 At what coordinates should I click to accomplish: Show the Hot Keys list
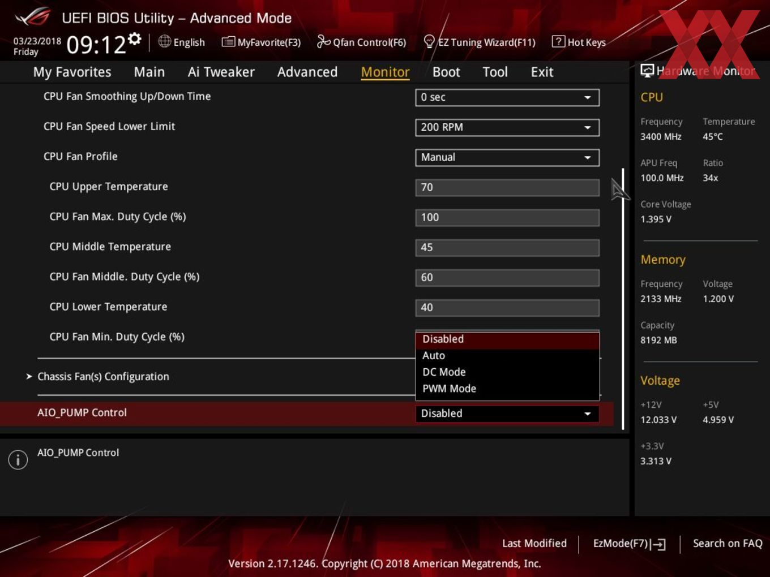pos(579,42)
